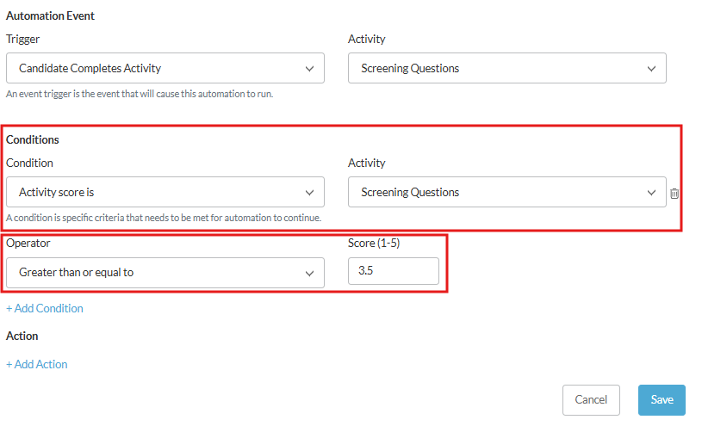
Task: Open Screening Questions dropdown under Automation Event
Action: [507, 68]
